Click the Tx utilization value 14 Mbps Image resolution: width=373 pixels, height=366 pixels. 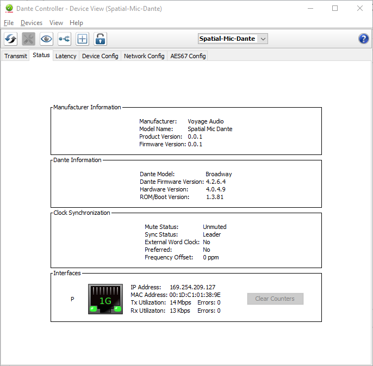181,302
